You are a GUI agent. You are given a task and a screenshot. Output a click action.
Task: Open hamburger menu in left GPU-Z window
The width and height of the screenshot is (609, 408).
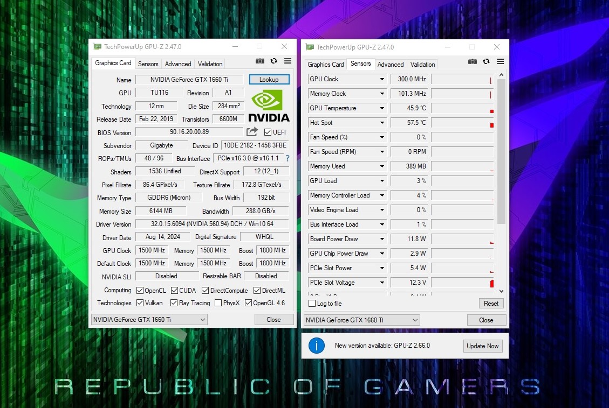tap(288, 61)
